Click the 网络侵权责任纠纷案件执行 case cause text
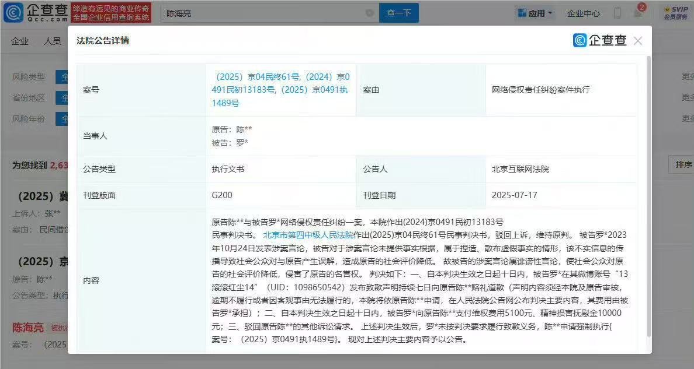Screen dimensions: 694x369 click(x=541, y=90)
